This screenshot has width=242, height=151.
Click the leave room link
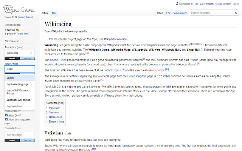pos(29,17)
